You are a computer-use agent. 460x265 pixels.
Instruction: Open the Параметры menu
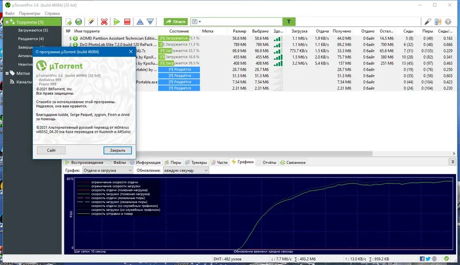pos(30,13)
